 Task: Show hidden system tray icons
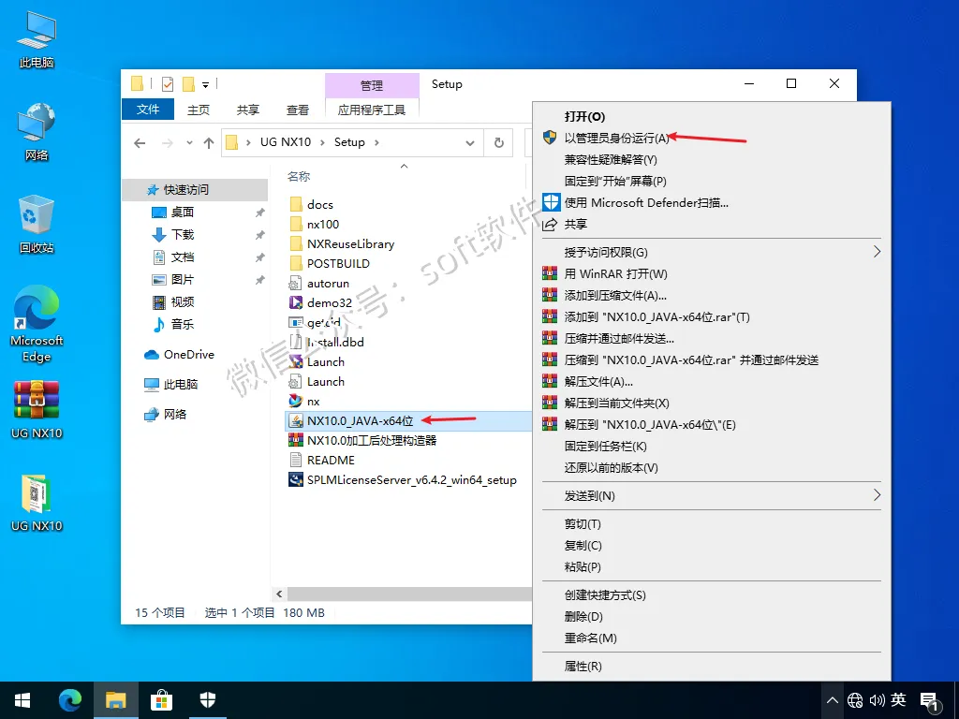pos(832,700)
